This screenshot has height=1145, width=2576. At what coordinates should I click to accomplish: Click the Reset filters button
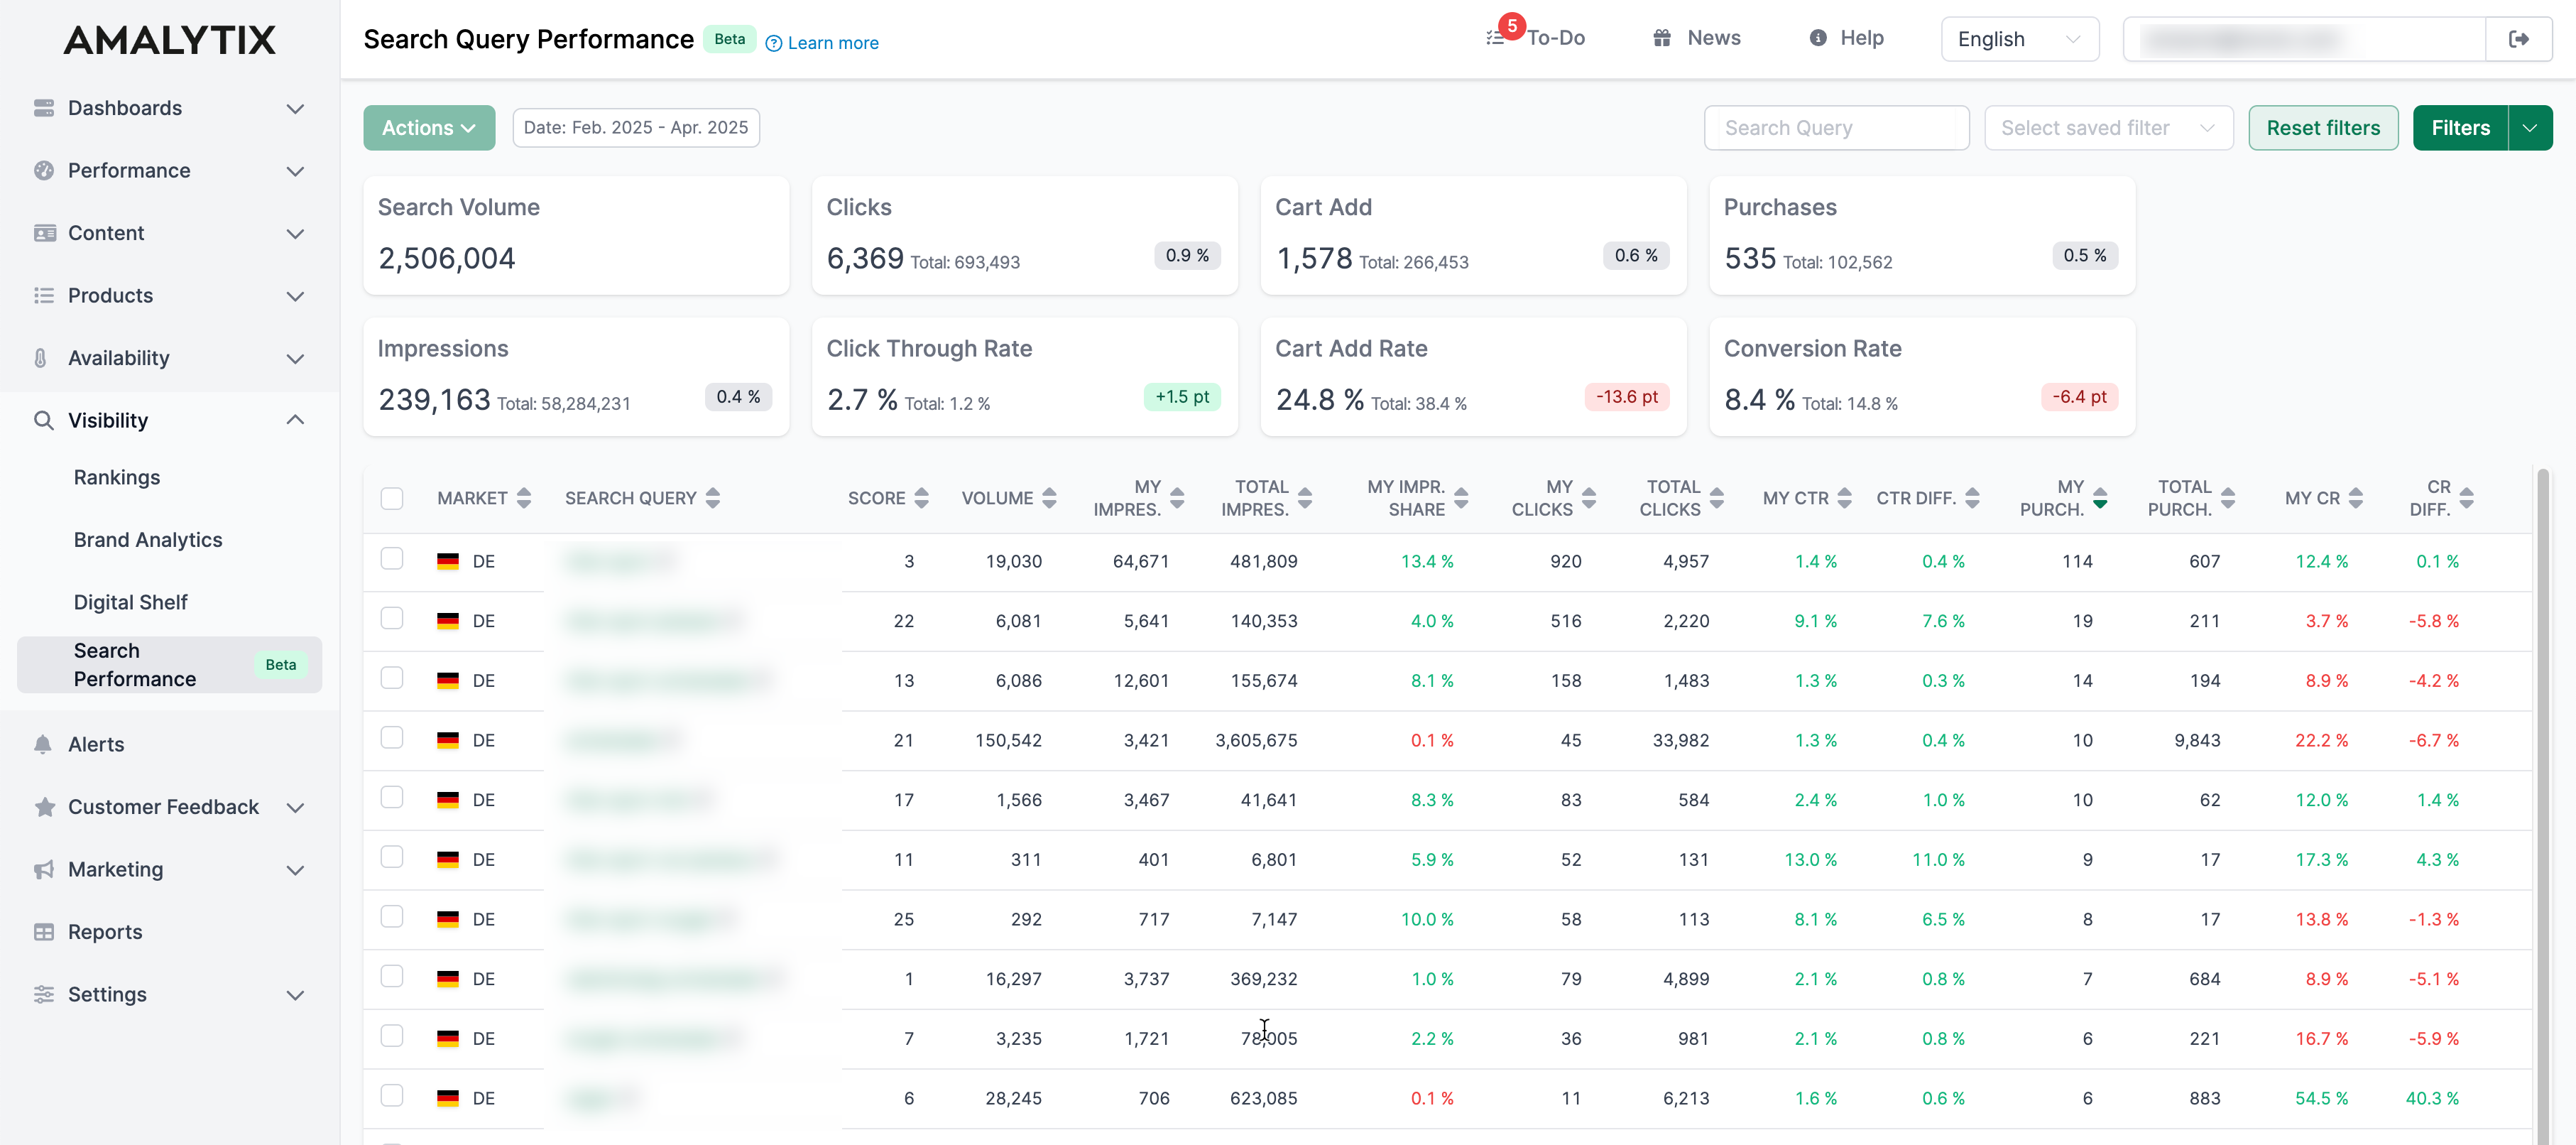(x=2322, y=127)
